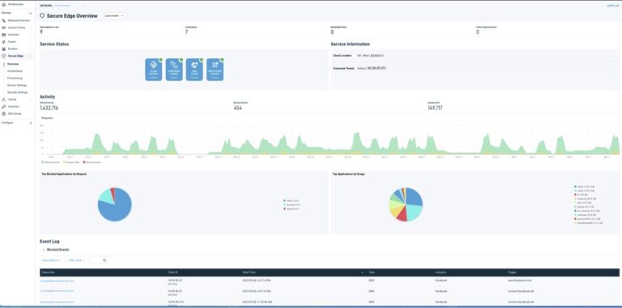This screenshot has height=308, width=622.
Task: Open the Overview submenu item
Action: 13,64
